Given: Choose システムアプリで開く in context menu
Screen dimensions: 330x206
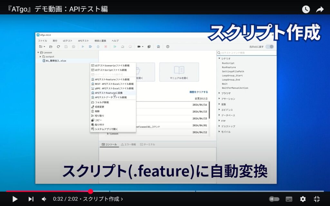Looking at the screenshot, I should 113,129.
